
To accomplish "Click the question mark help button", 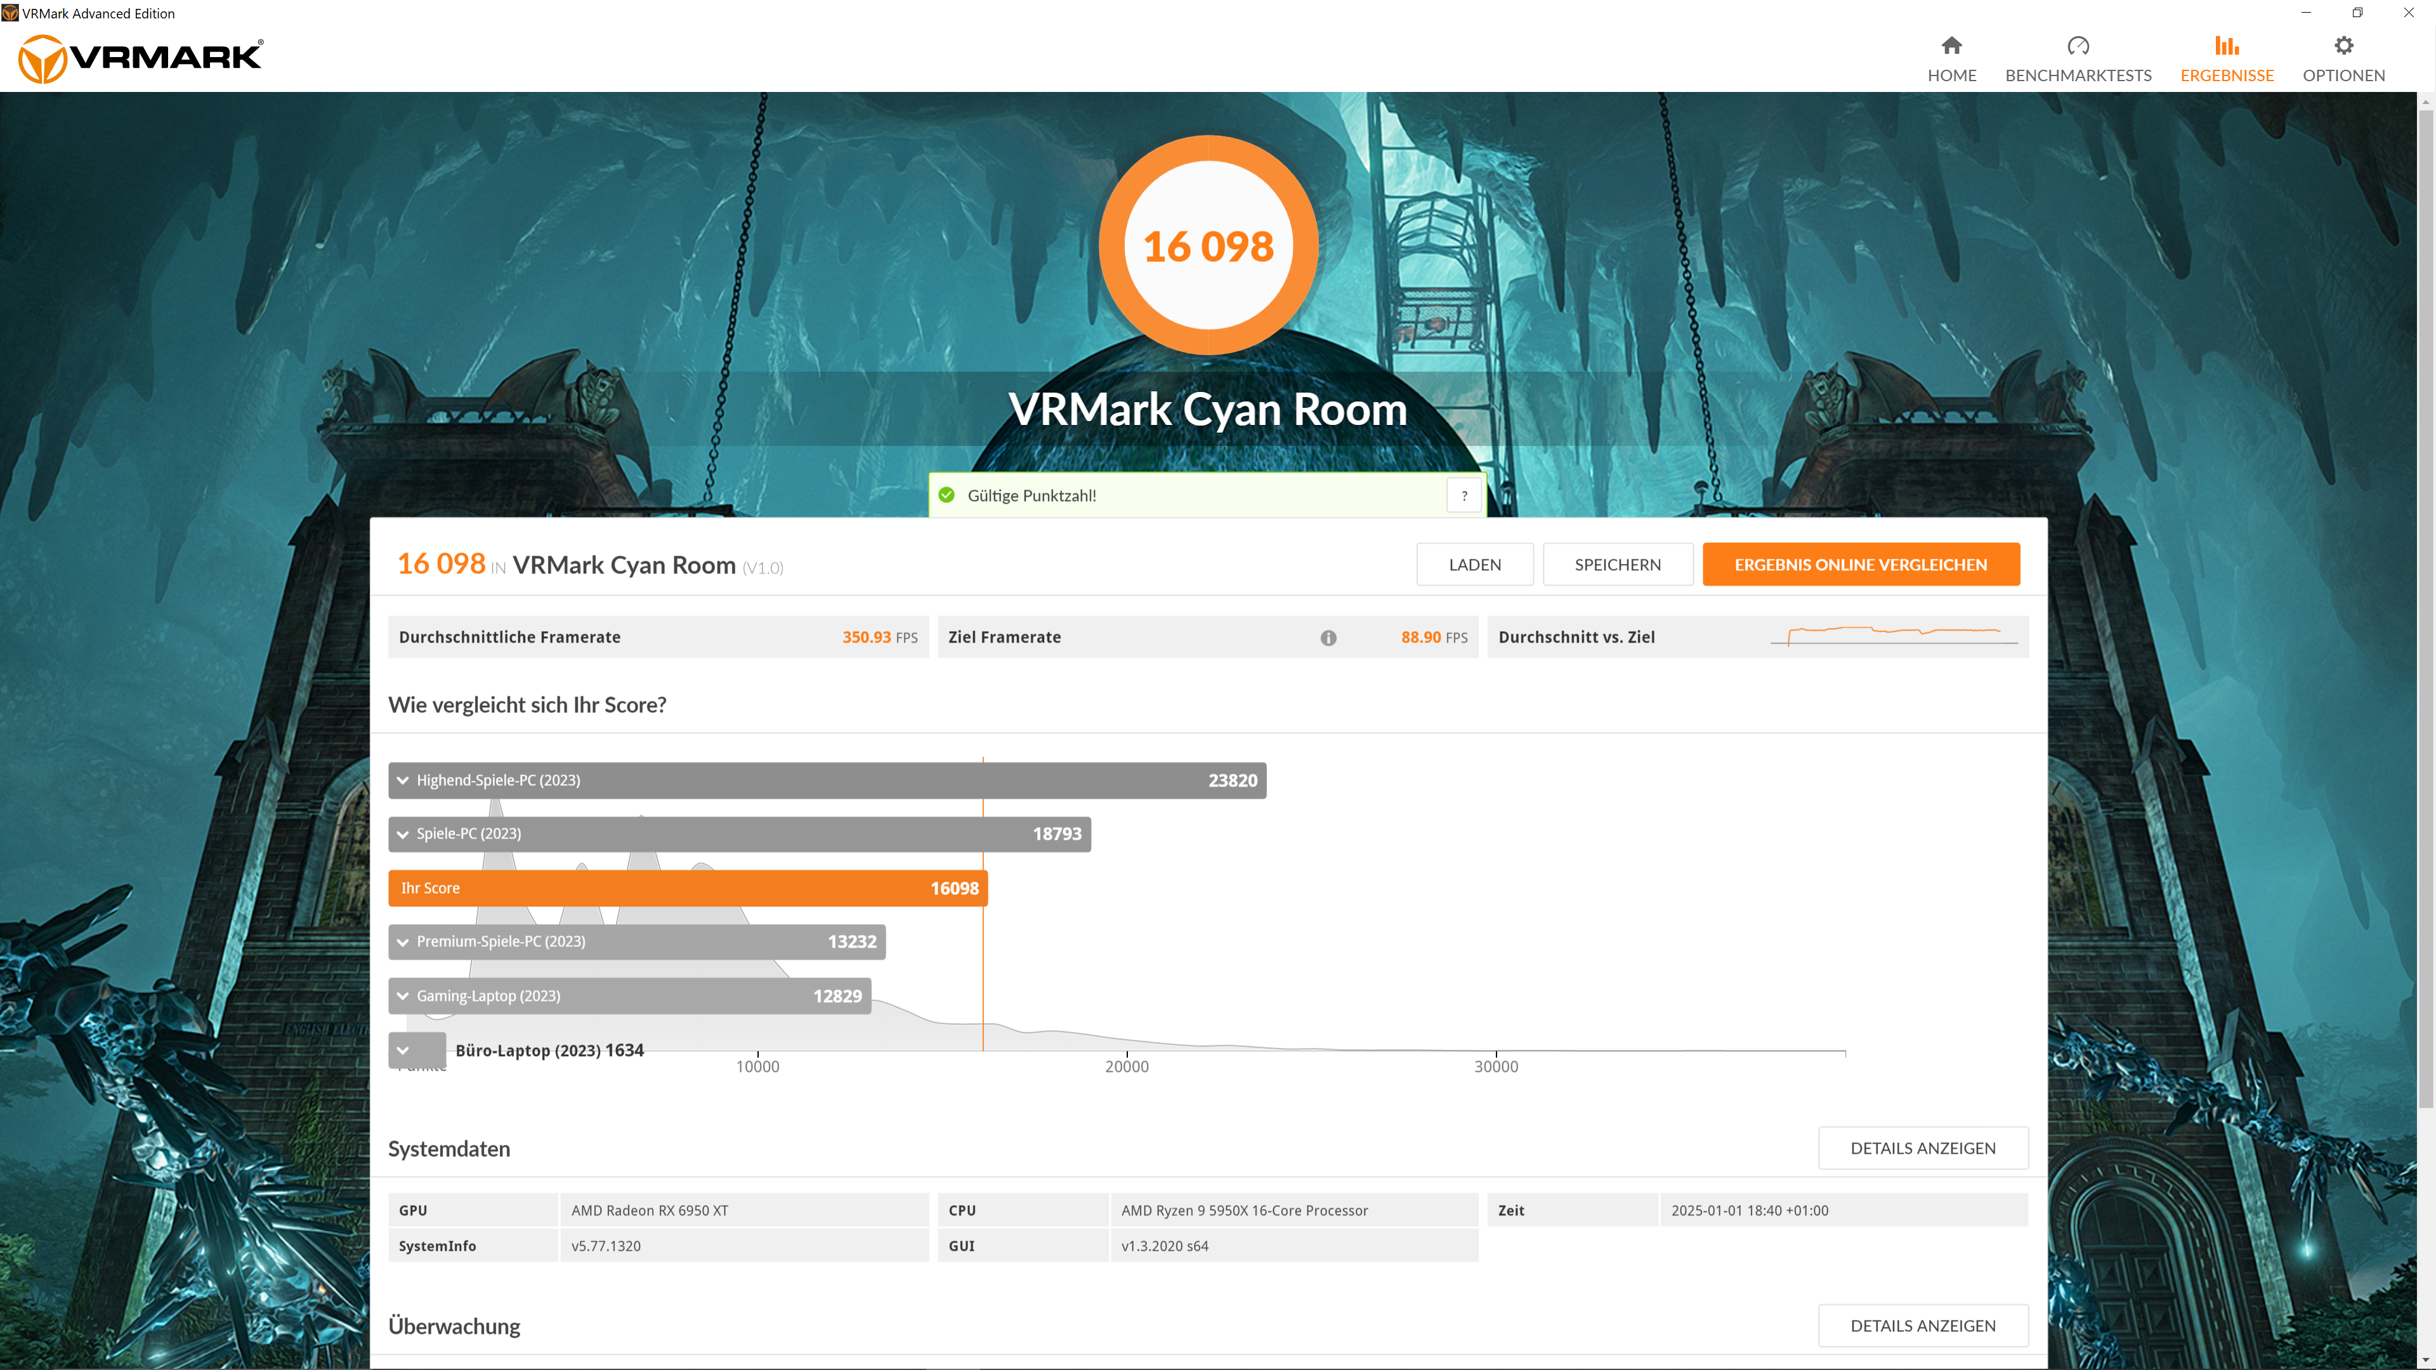I will click(x=1463, y=495).
